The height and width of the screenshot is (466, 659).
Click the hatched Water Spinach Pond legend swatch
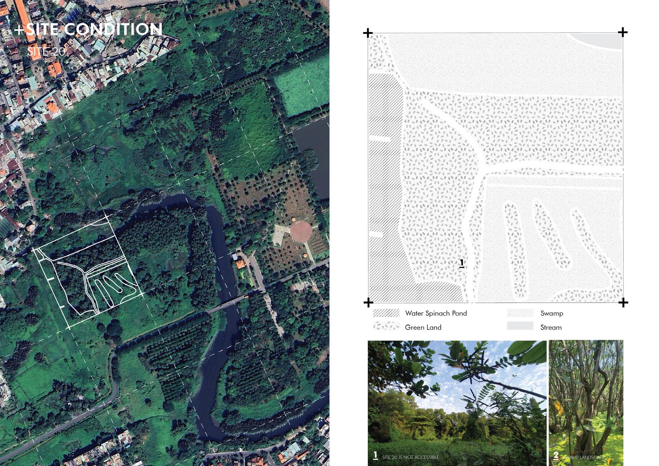click(x=386, y=313)
